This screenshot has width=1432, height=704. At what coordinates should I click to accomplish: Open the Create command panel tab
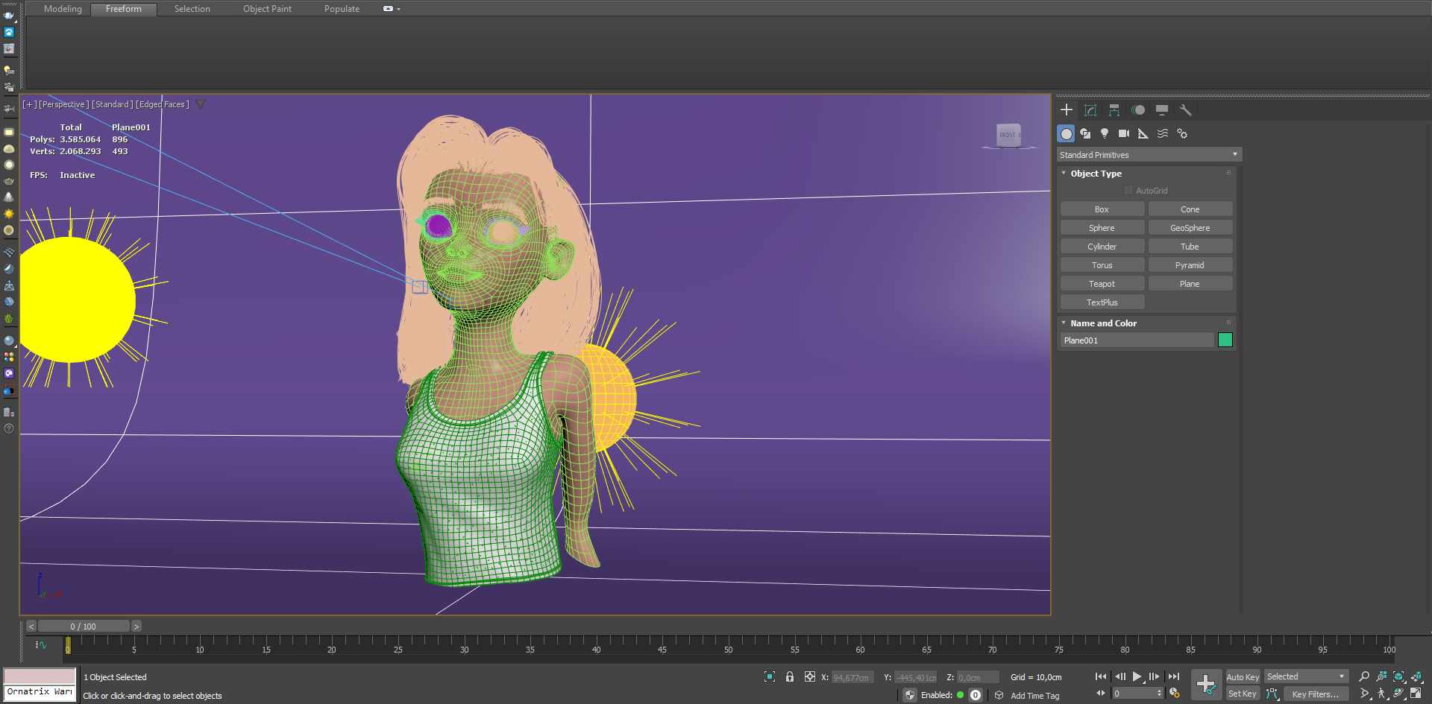1067,110
